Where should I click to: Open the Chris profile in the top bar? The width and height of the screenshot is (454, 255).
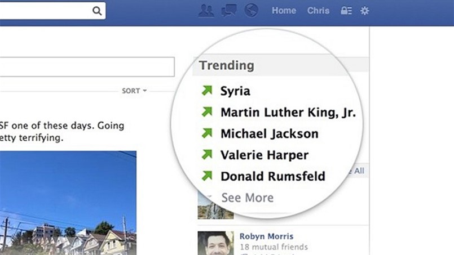(x=319, y=11)
